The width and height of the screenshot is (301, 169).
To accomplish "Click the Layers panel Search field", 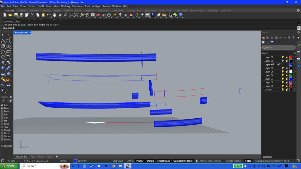I will point(279,48).
